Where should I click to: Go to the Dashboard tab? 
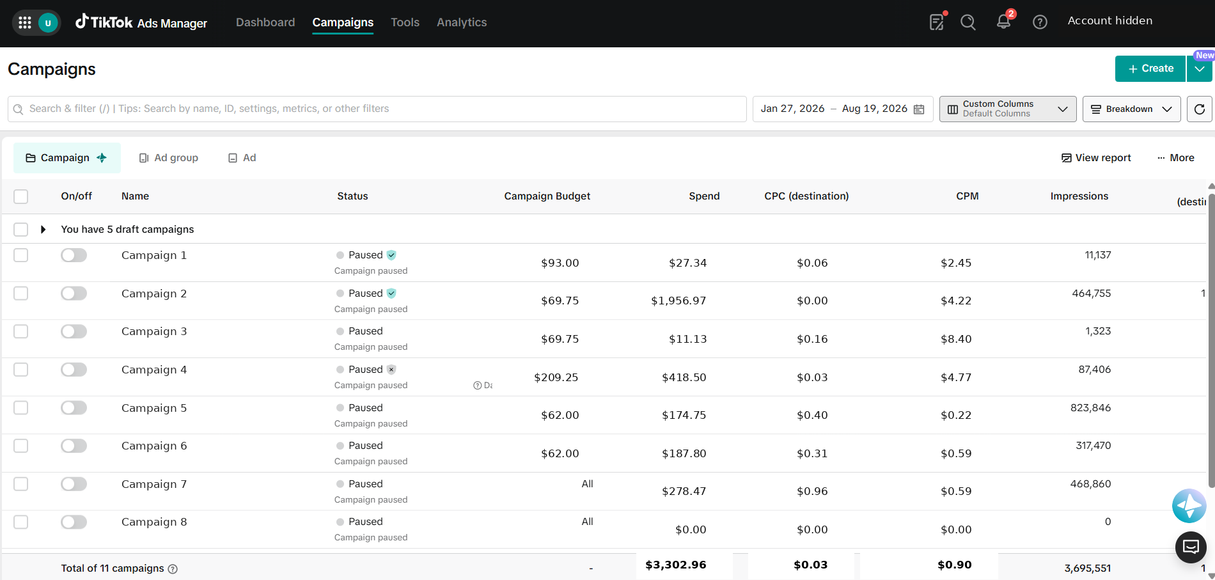265,22
